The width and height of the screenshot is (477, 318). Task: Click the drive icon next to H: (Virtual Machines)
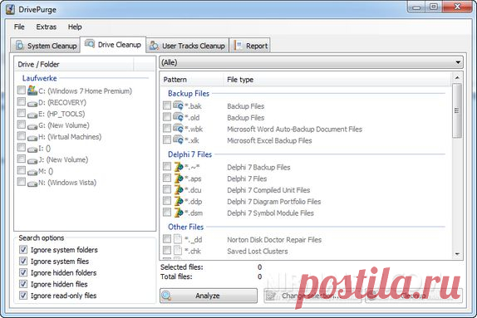(x=32, y=138)
